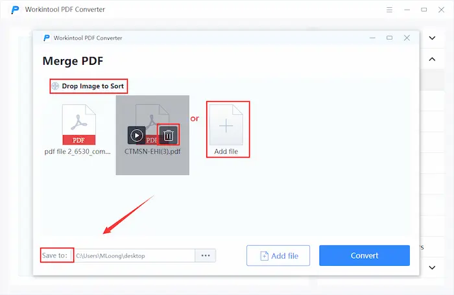Screen dimensions: 454x295
Task: Open the three-dots browse folder button
Action: (206, 255)
